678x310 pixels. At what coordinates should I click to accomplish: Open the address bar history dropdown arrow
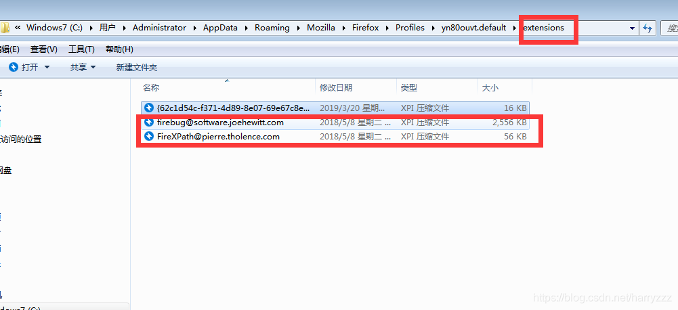632,28
